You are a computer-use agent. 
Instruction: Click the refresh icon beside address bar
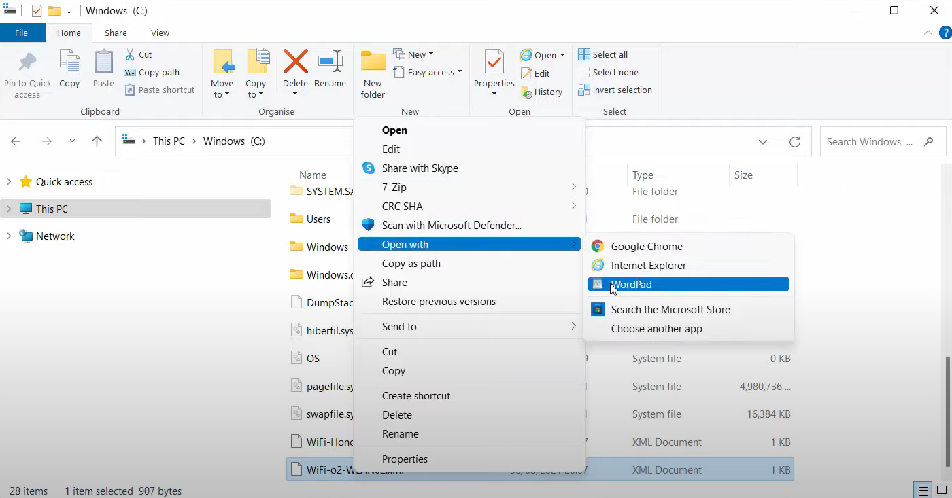794,141
